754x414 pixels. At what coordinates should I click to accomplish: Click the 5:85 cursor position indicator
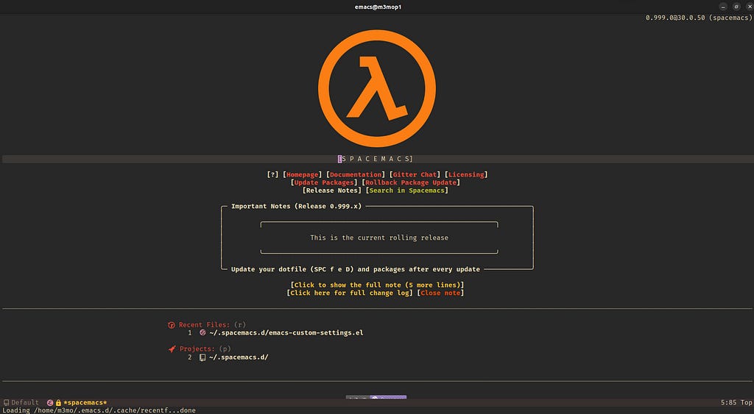(729, 402)
